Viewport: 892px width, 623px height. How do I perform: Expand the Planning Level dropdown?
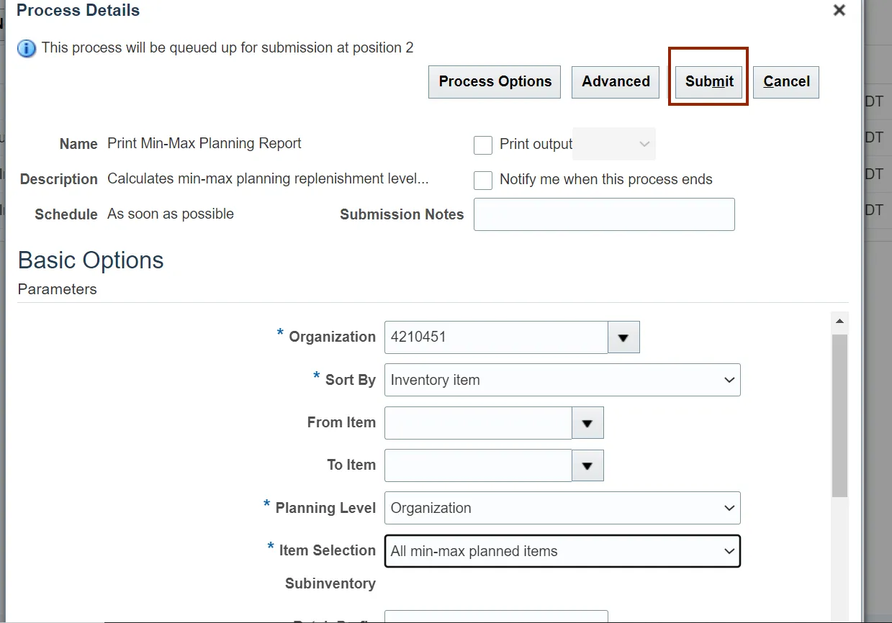tap(562, 509)
